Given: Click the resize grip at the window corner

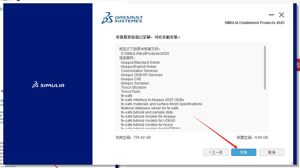Looking at the screenshot, I should click(x=291, y=162).
